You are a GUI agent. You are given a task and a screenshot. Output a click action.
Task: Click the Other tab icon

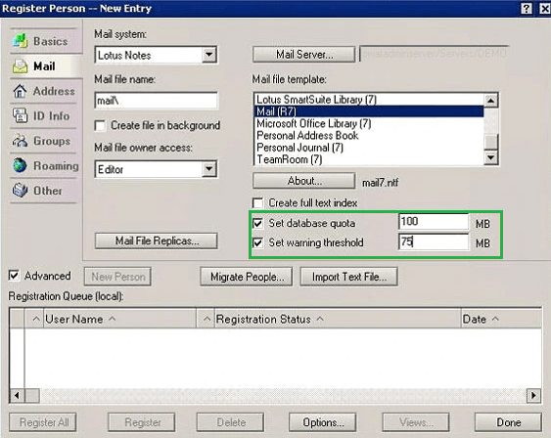[20, 191]
